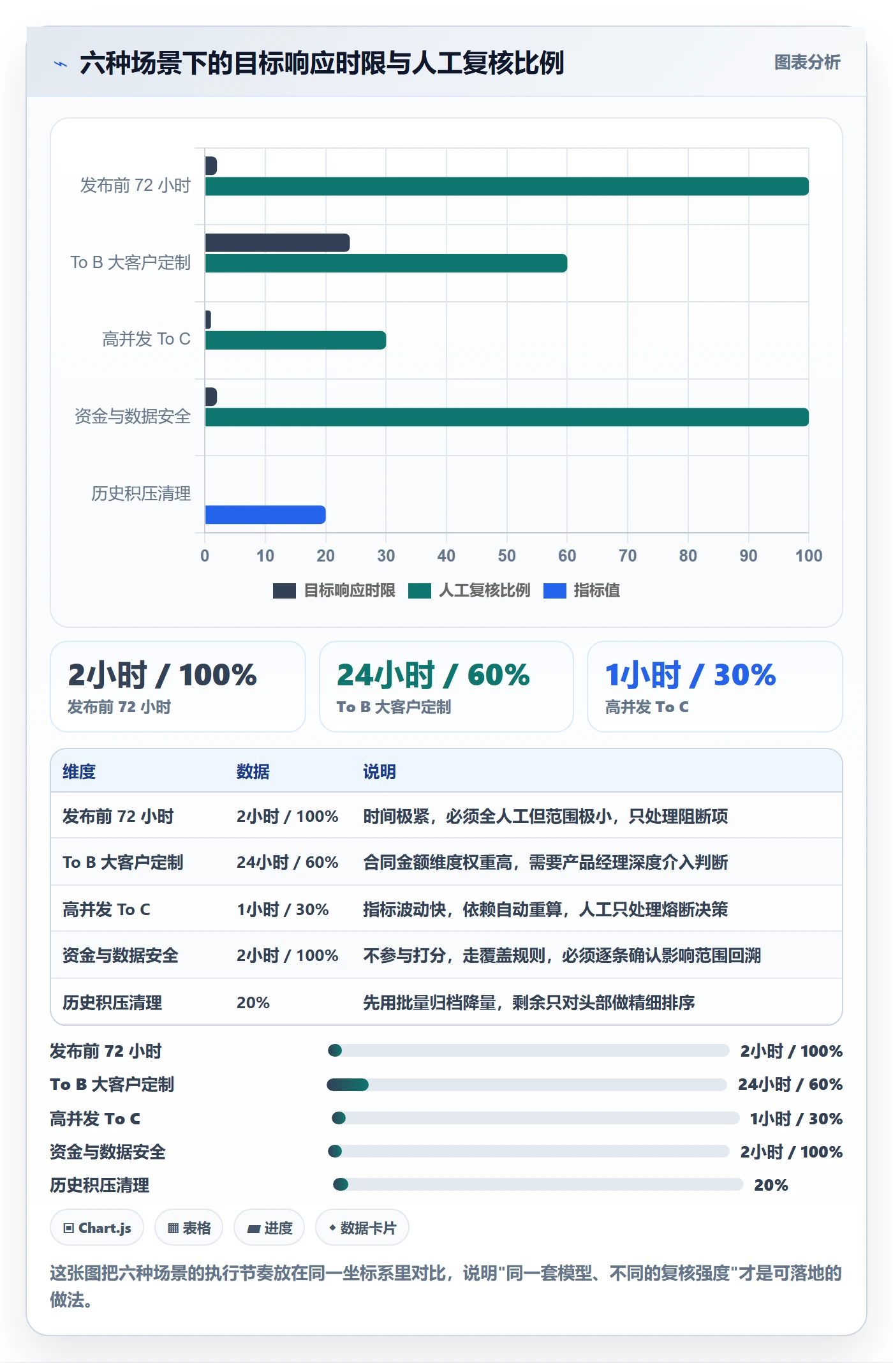
Task: Click the green chart bar for 发布前 72 小时
Action: pyautogui.click(x=507, y=186)
